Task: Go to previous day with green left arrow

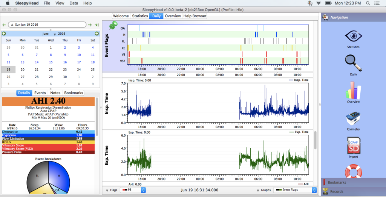Action: (4, 25)
